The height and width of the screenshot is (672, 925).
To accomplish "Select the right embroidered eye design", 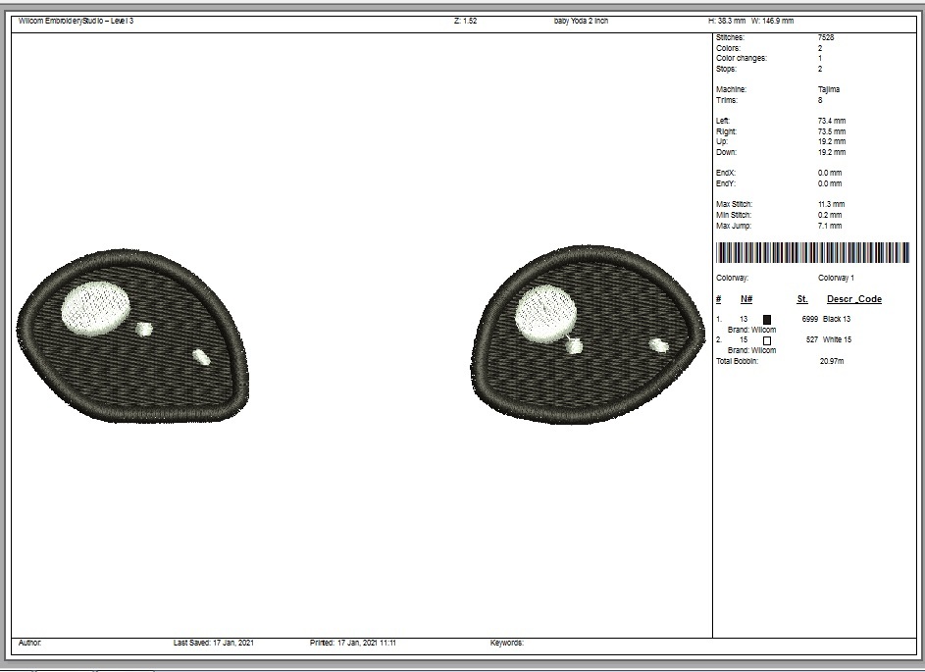I will pos(589,335).
